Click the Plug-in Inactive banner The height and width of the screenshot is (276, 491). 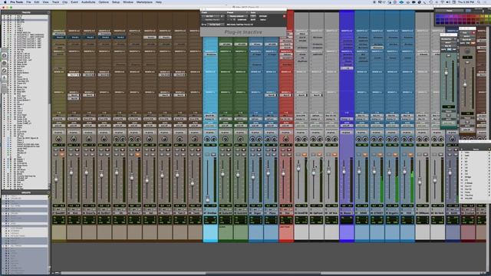(243, 32)
